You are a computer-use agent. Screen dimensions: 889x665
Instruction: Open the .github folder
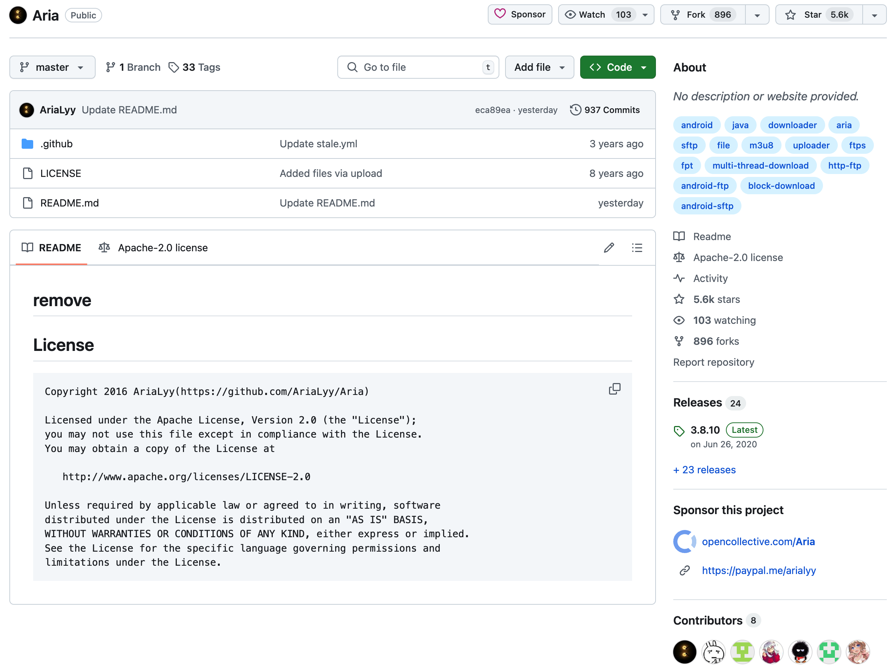(x=56, y=144)
